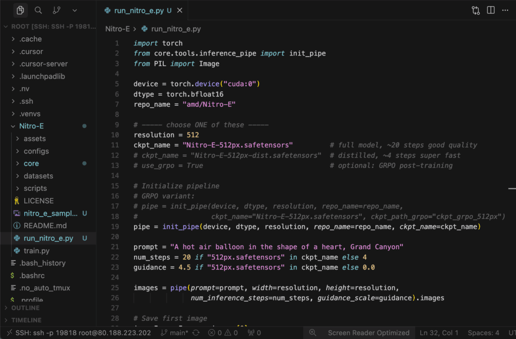
Task: Open the zoom magnifier icon in status bar
Action: [312, 332]
